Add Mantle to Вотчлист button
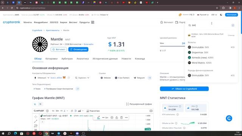 coord(59,49)
